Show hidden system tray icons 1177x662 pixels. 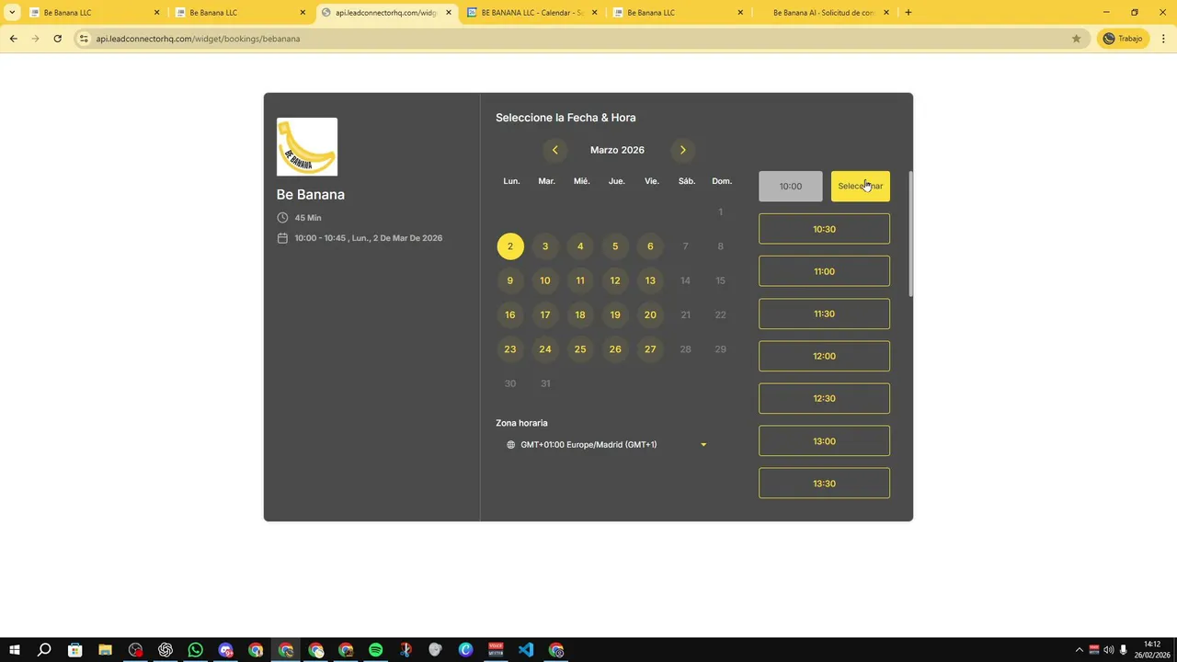[x=1080, y=650]
